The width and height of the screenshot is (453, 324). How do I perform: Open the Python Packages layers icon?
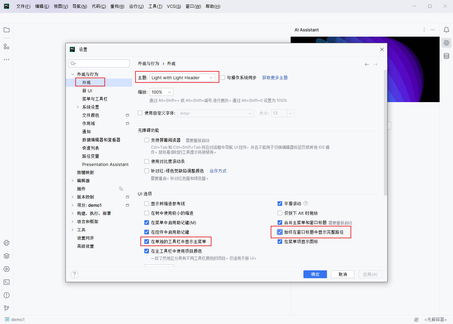(x=7, y=256)
